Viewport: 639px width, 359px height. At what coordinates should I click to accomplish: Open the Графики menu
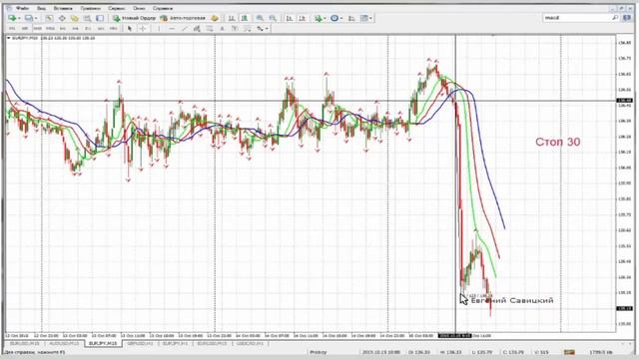click(x=91, y=8)
